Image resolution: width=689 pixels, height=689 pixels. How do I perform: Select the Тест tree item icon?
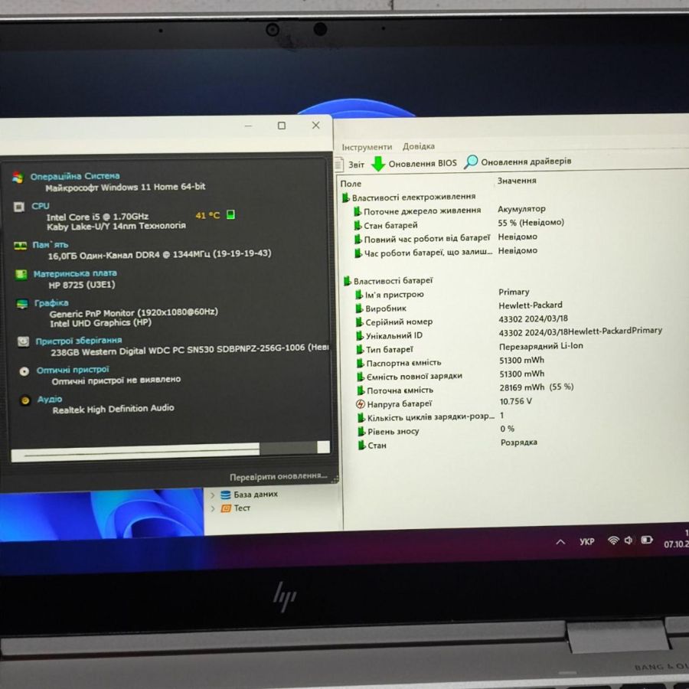tap(225, 508)
